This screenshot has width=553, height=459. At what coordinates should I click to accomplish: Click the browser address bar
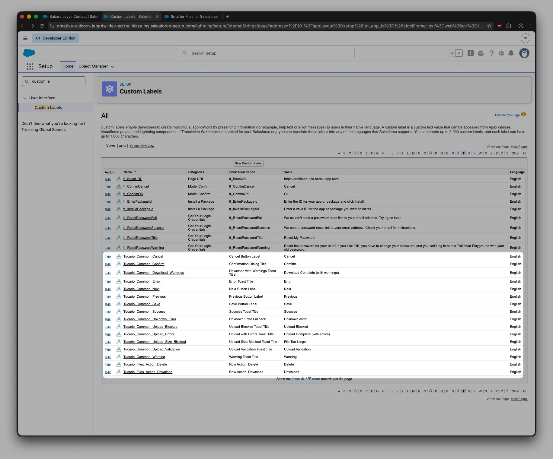(270, 26)
